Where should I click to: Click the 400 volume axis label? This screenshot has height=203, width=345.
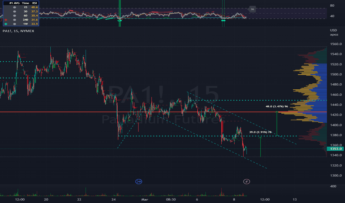[x=333, y=186]
